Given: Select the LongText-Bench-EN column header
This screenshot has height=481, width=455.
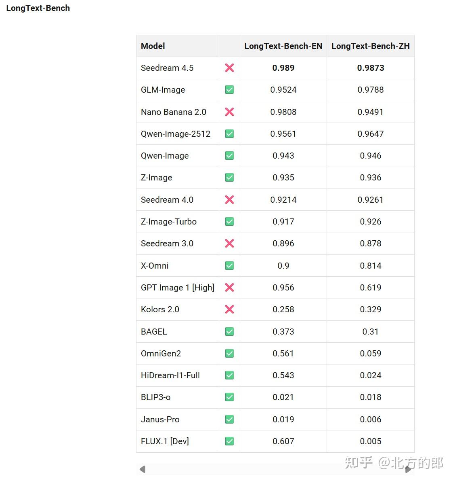Looking at the screenshot, I should [x=283, y=46].
